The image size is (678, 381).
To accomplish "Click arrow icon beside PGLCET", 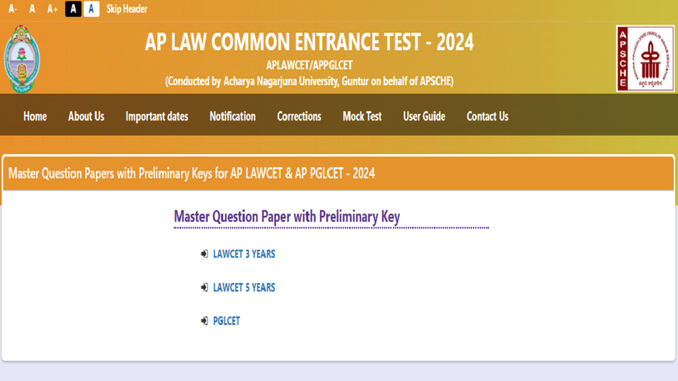I will pos(204,321).
